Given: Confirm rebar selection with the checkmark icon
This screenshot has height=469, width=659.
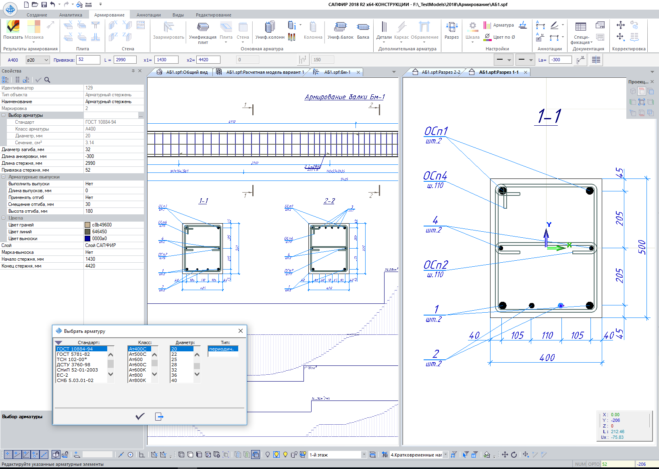Looking at the screenshot, I should tap(140, 417).
